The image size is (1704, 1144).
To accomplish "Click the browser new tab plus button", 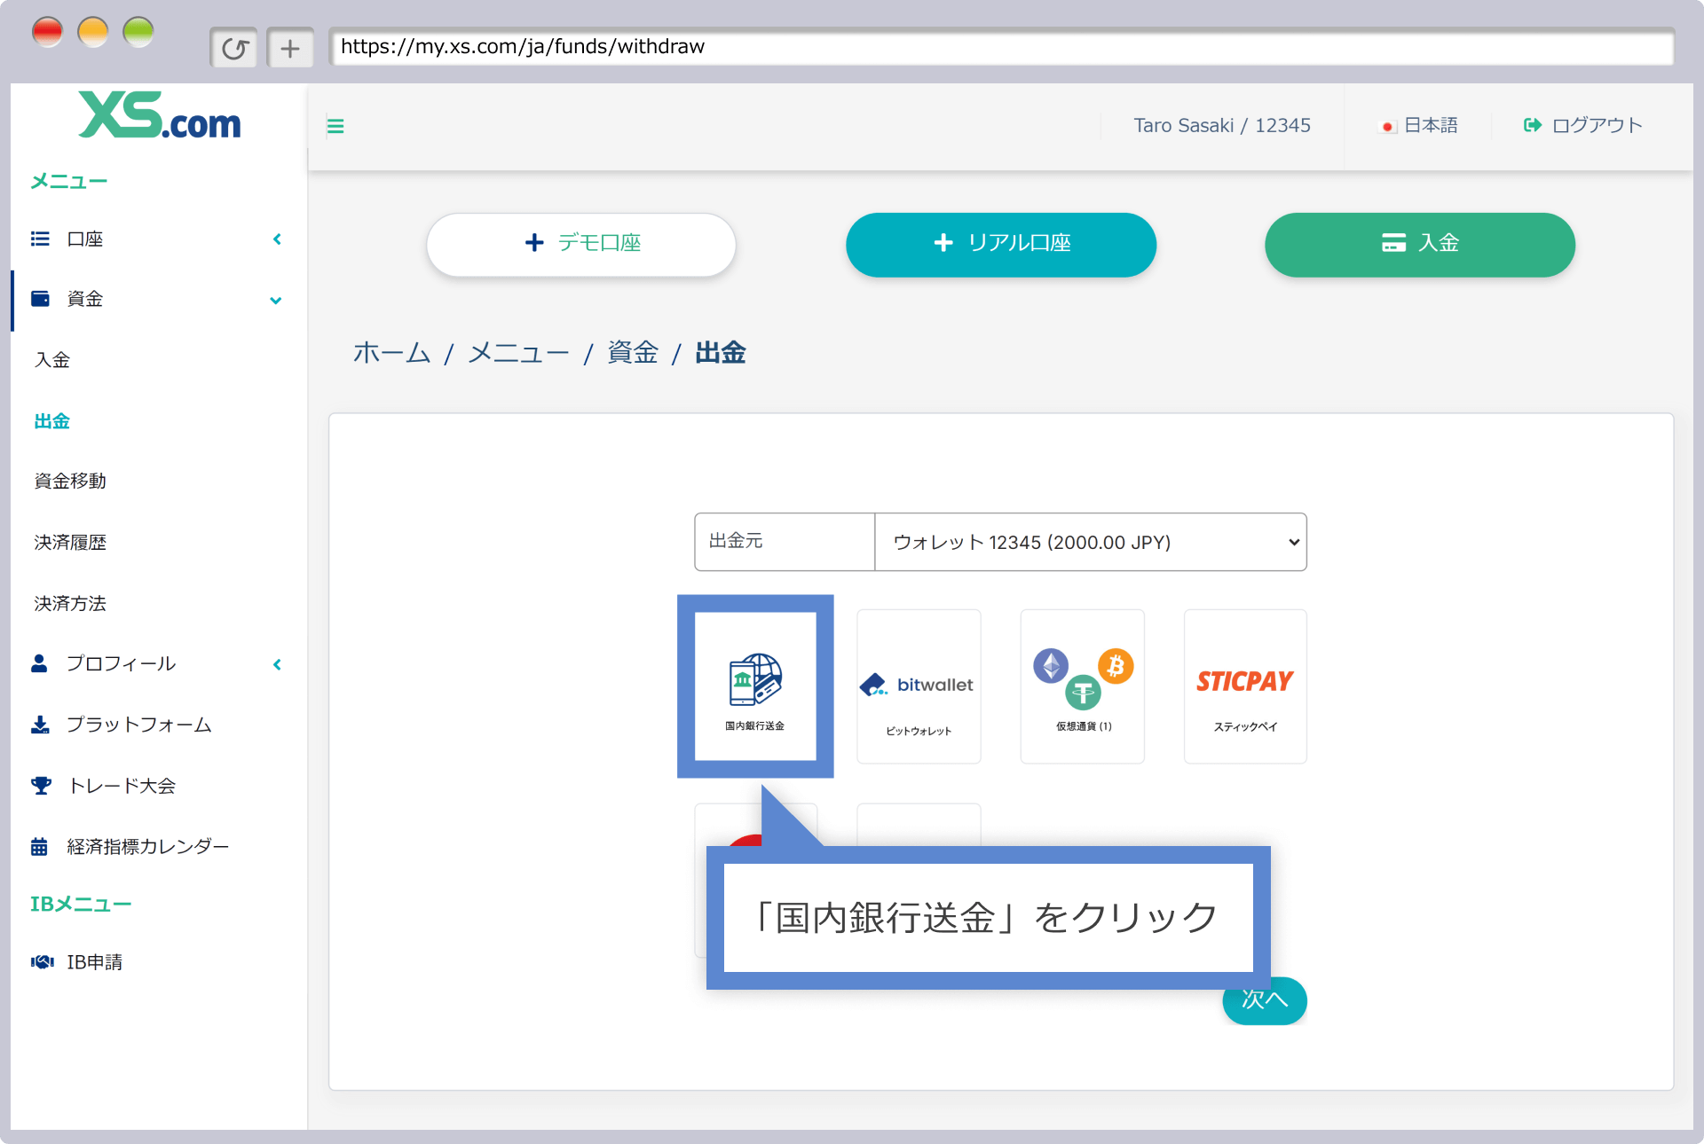I will pos(290,48).
